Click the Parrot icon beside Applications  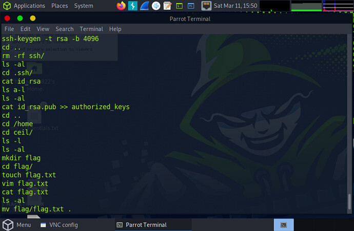[x=6, y=6]
